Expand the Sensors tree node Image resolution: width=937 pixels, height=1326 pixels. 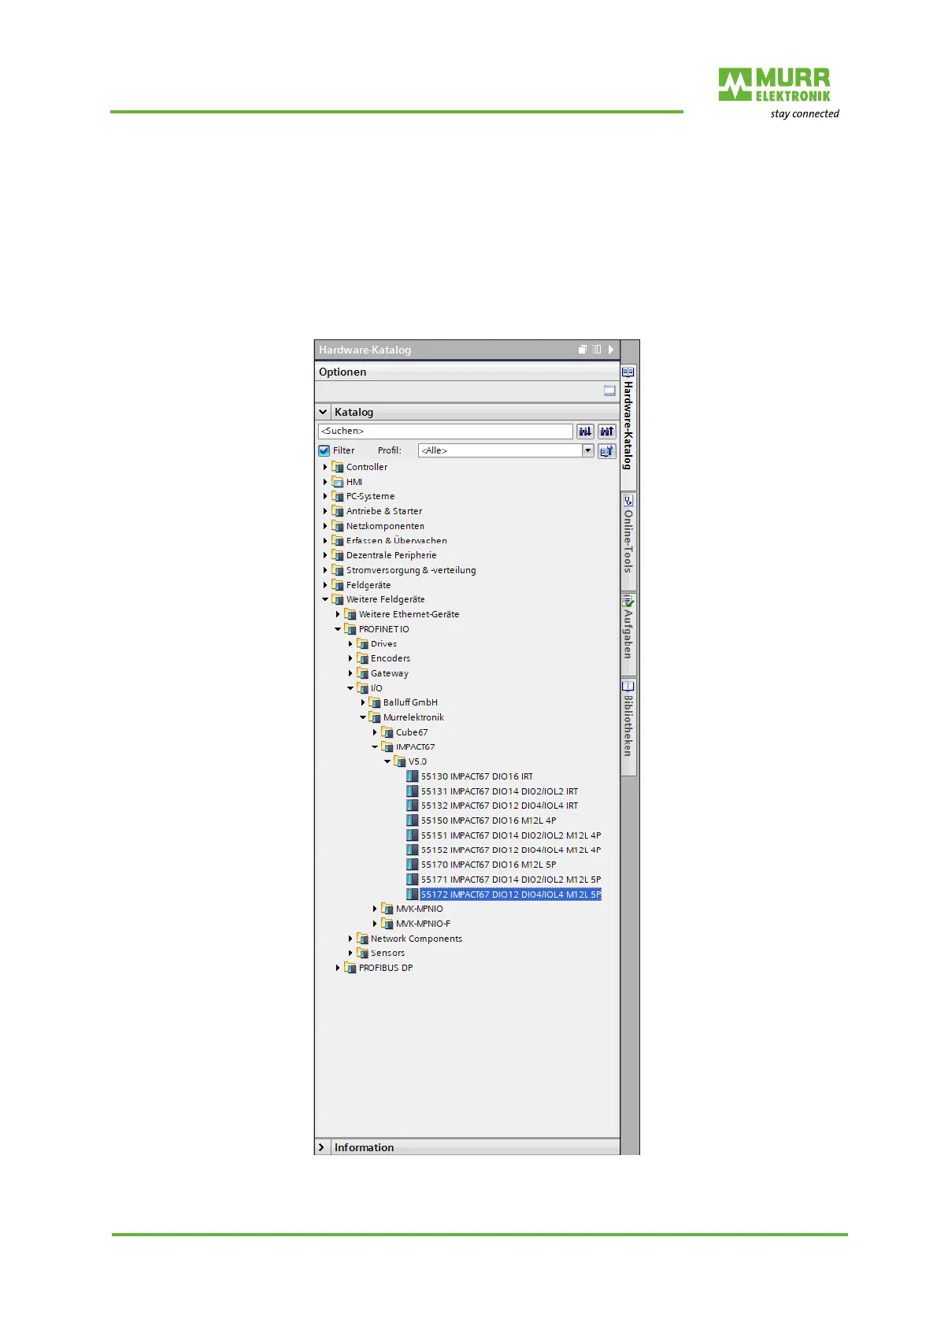pyautogui.click(x=350, y=953)
